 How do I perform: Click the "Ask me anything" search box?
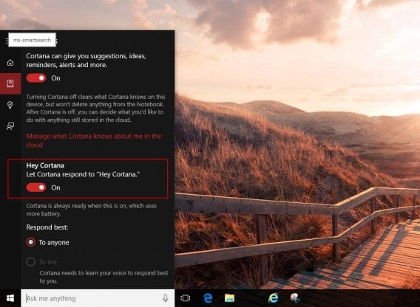[x=98, y=298]
